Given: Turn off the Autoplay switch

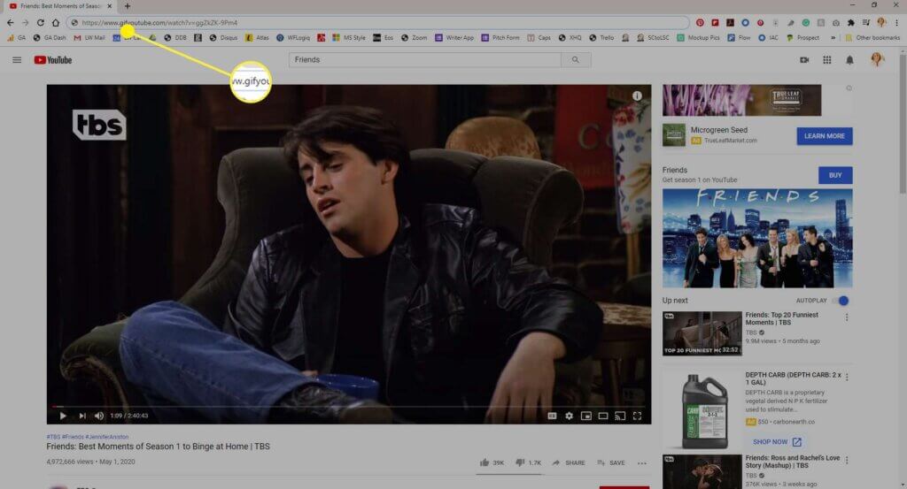Looking at the screenshot, I should click(841, 301).
